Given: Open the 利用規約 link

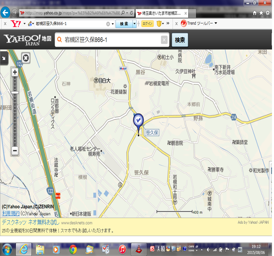Looking at the screenshot, I should pos(11,213).
